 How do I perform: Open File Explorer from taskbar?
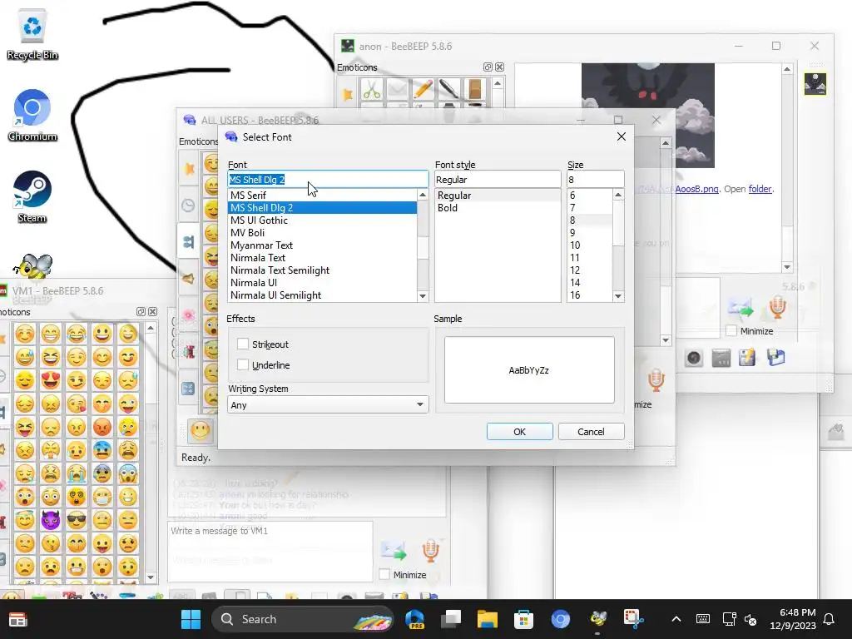tap(488, 619)
